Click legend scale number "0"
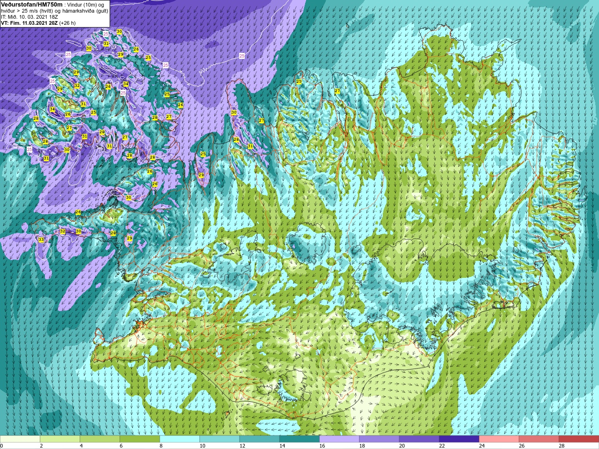The width and height of the screenshot is (599, 449). click(1, 446)
